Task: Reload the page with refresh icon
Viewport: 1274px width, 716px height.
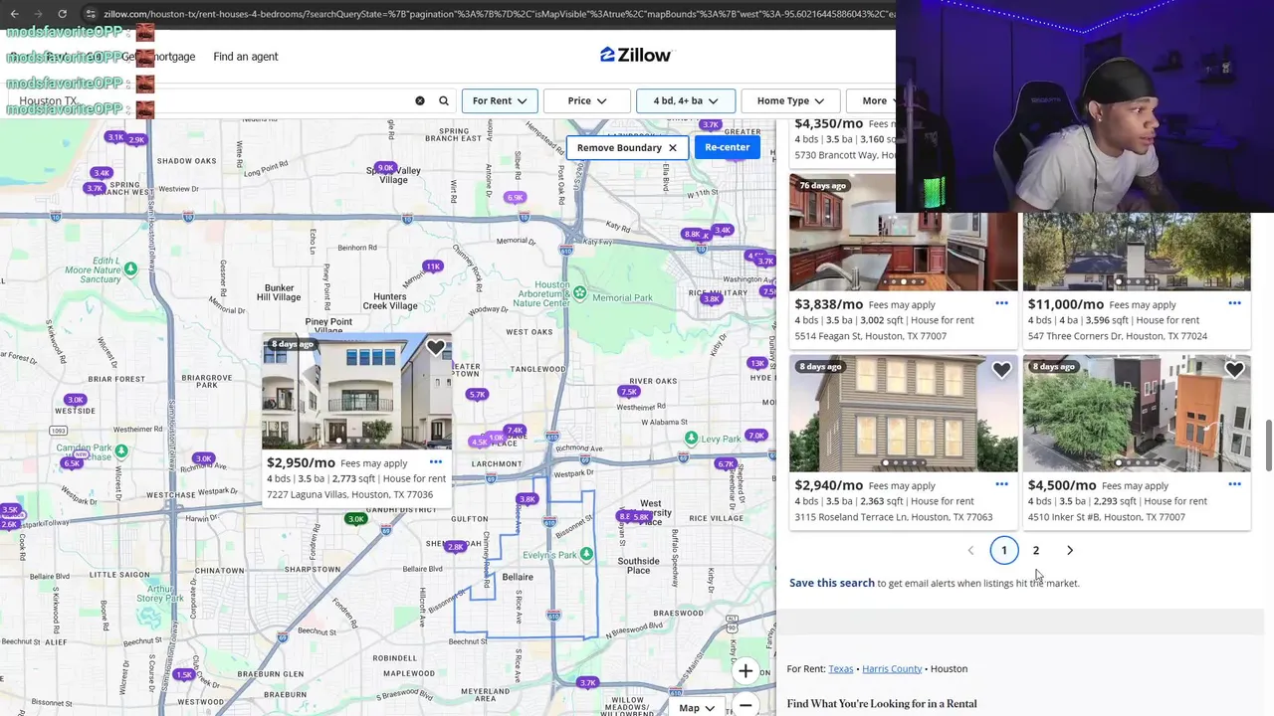Action: 62,13
